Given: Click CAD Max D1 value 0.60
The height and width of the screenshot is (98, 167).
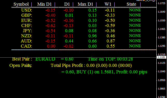Looking at the screenshot, I should pos(93,46).
